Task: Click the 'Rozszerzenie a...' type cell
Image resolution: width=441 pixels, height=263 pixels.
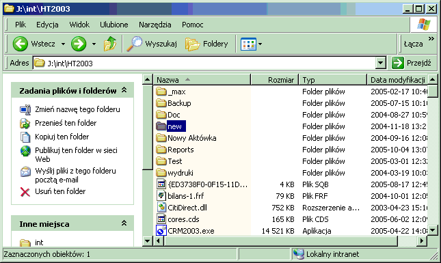Action: coord(331,208)
